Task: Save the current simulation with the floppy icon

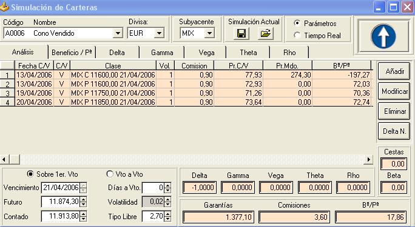Action: (x=241, y=33)
